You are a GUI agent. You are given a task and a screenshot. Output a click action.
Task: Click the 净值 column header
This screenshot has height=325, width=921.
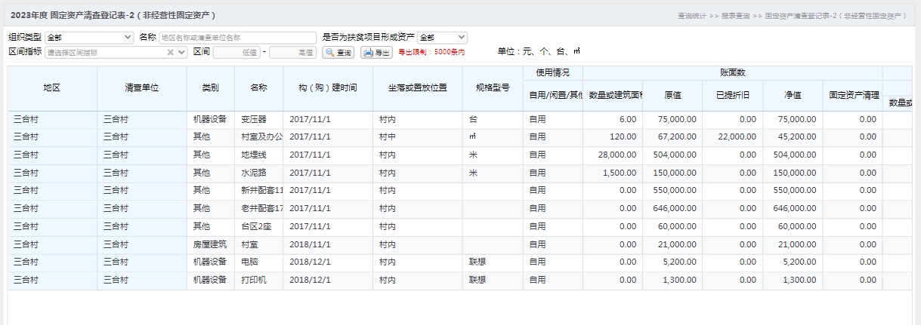click(793, 96)
